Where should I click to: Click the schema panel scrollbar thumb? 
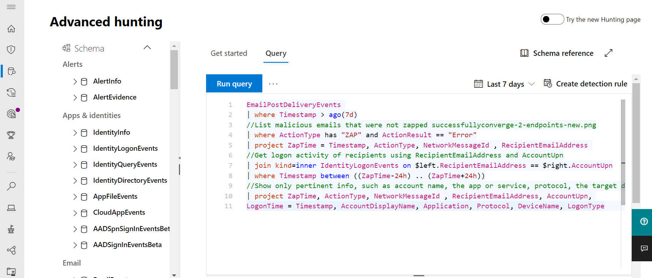coord(174,69)
